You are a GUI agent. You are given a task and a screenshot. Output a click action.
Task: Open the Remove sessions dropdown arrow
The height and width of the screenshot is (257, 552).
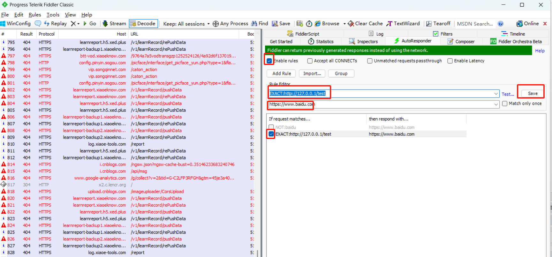click(78, 24)
